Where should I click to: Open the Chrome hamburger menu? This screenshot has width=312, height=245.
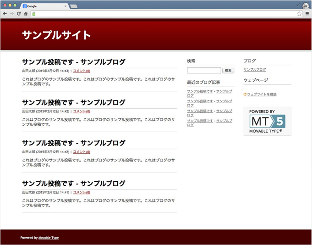tap(307, 14)
